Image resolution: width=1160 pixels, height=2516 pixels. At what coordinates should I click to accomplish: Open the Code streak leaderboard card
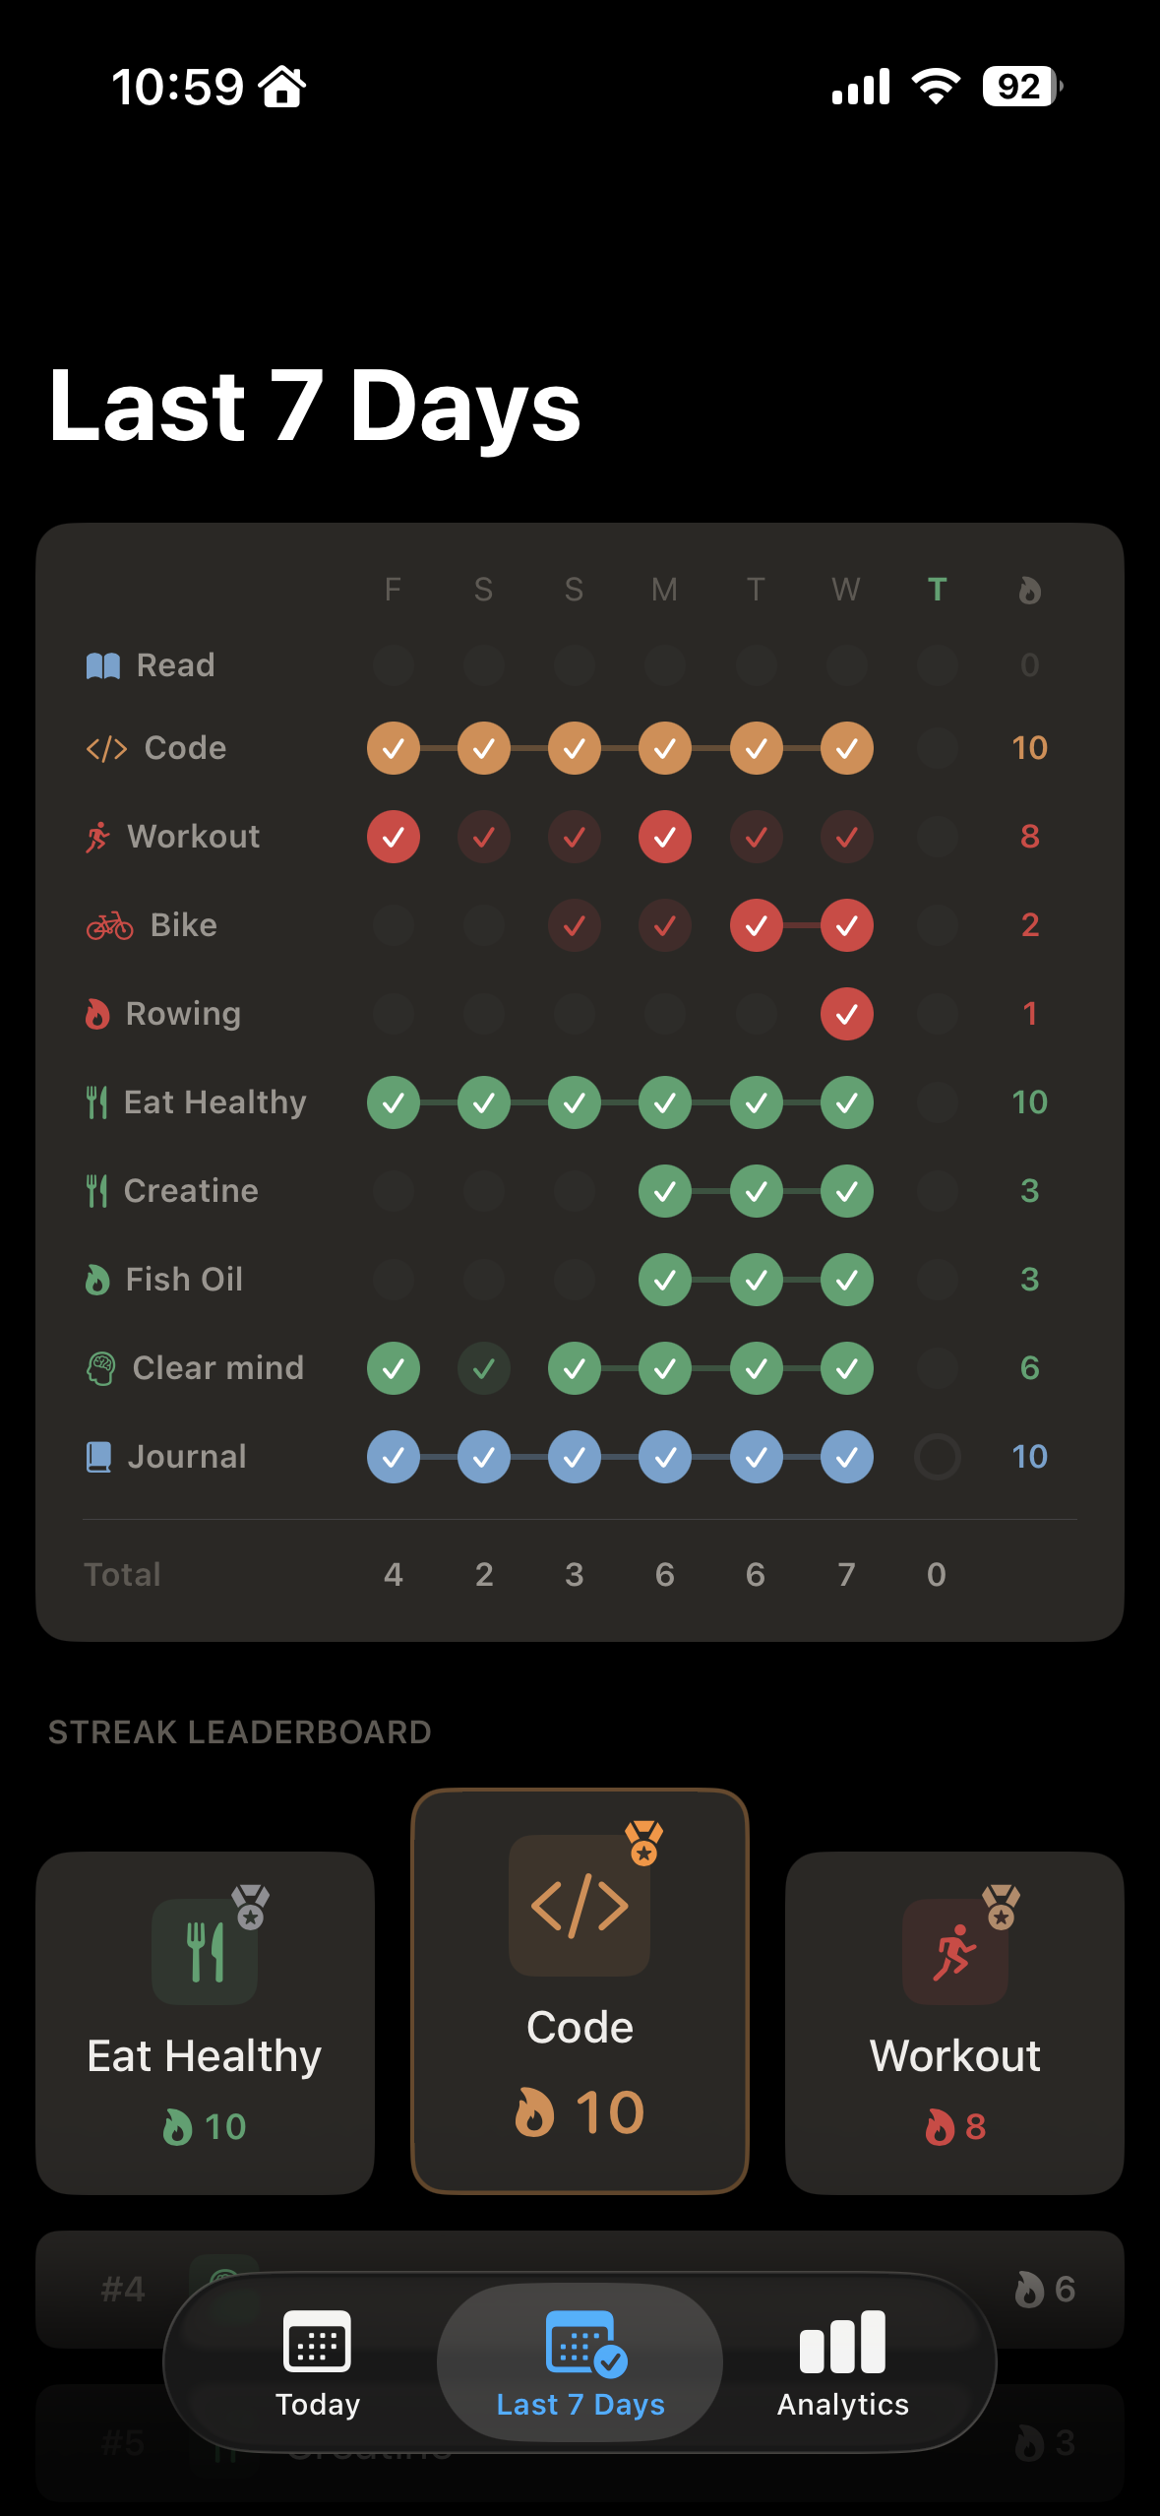(x=580, y=1988)
